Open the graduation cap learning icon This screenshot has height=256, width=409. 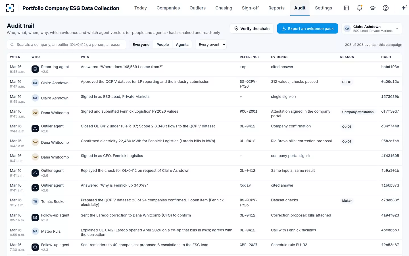point(373,8)
